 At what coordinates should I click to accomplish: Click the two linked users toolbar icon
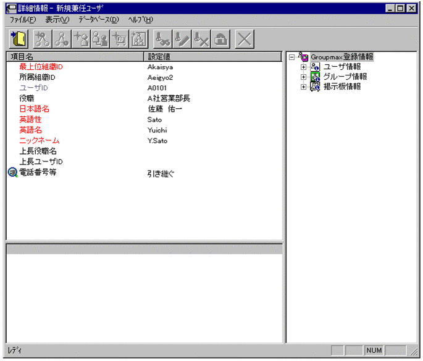[x=100, y=39]
